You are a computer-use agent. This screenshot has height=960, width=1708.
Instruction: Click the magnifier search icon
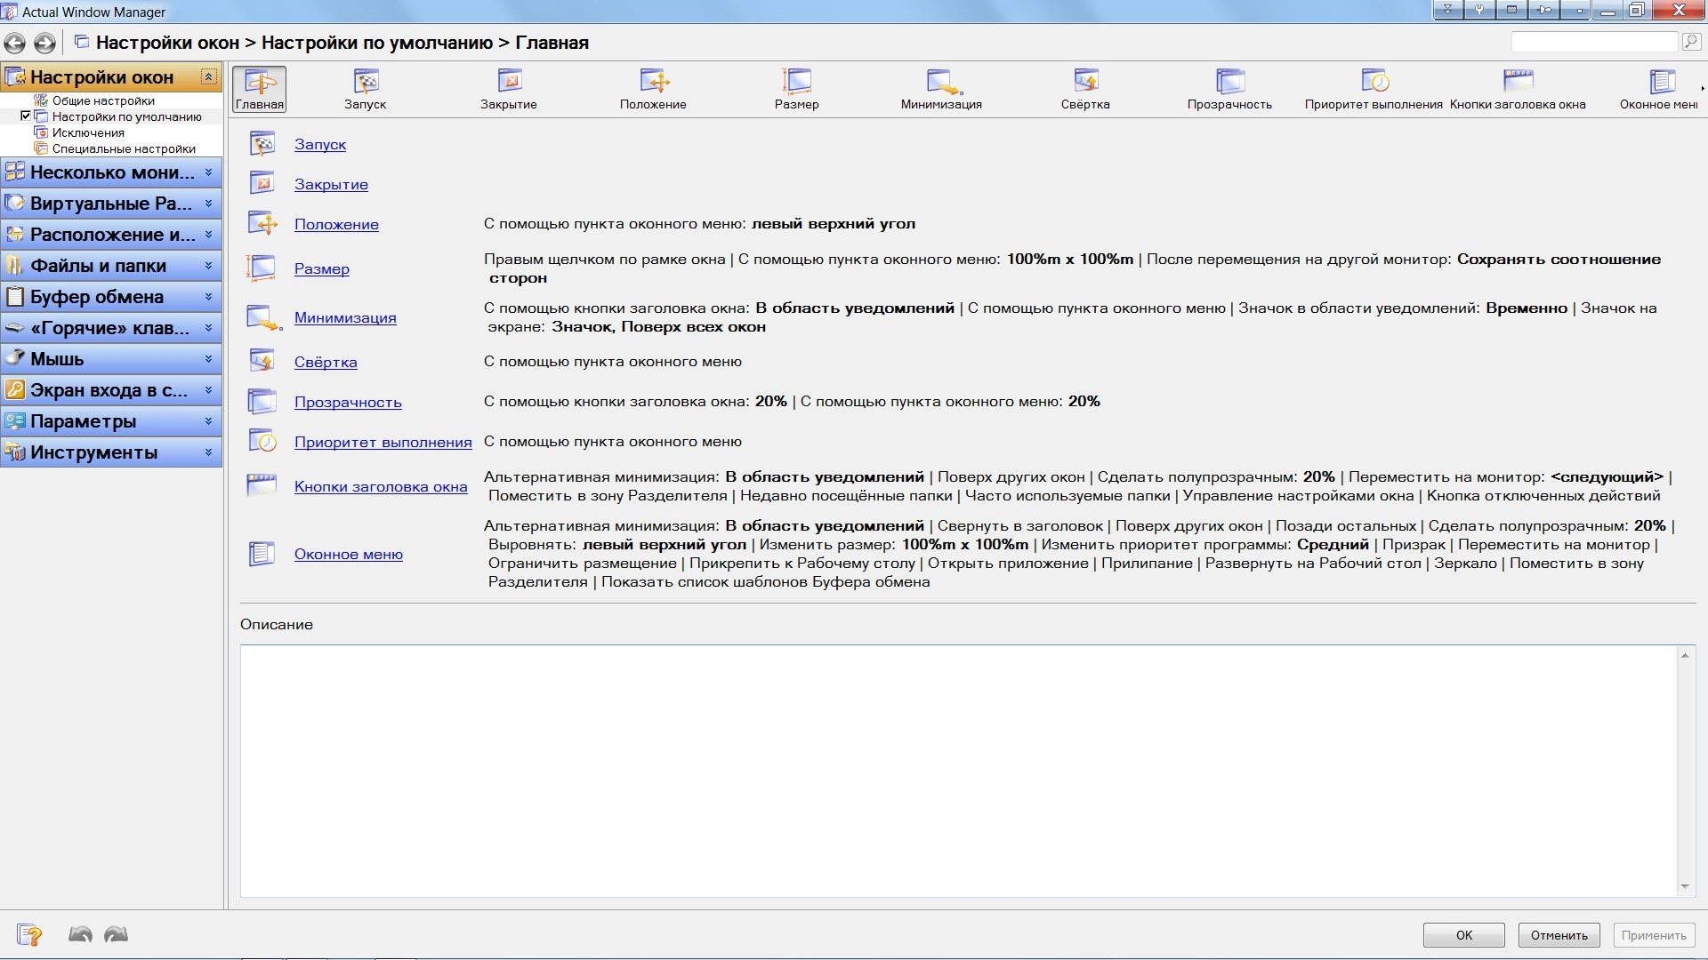pos(1690,42)
